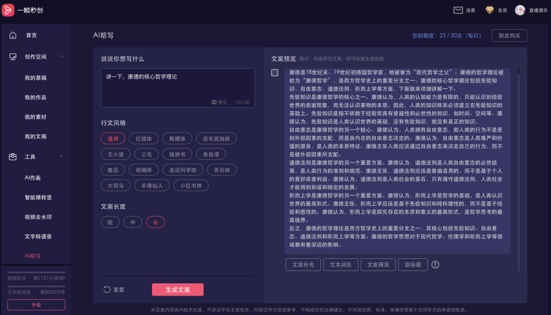The width and height of the screenshot is (551, 315).
Task: Select the 舌尖体 style
Action: pos(222,170)
